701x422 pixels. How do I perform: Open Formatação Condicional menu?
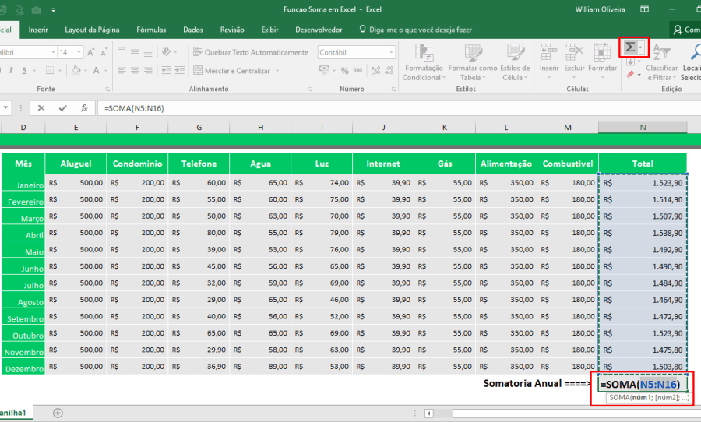(422, 62)
